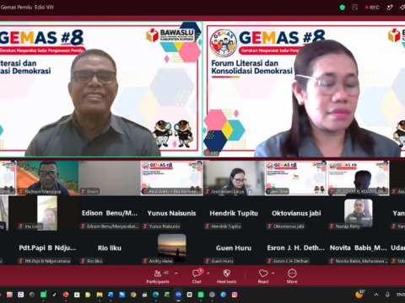Image resolution: width=405 pixels, height=303 pixels.
Task: Click the REC recording indicator
Action: click(372, 8)
